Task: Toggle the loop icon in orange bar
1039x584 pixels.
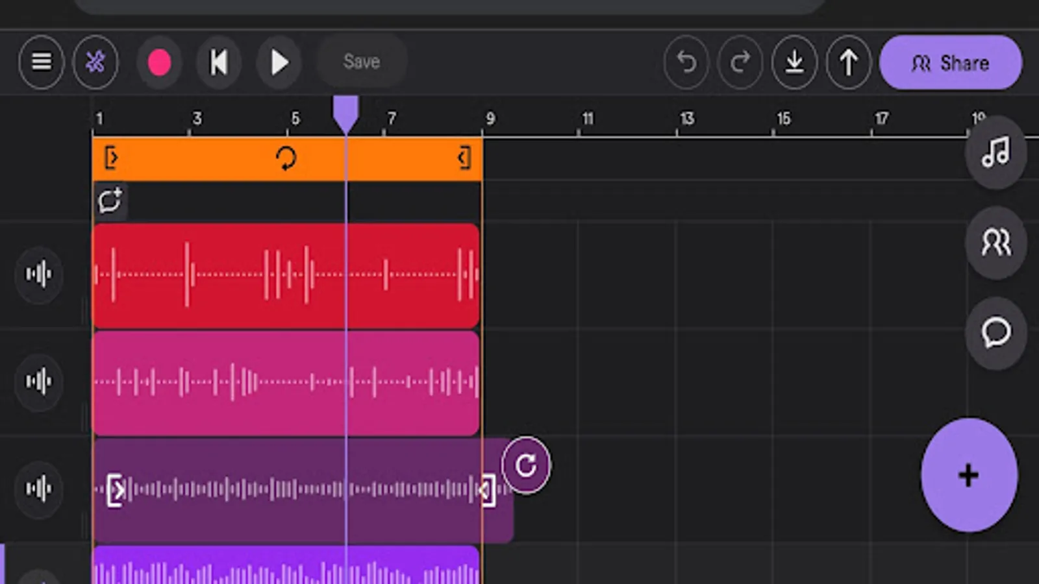Action: point(286,158)
